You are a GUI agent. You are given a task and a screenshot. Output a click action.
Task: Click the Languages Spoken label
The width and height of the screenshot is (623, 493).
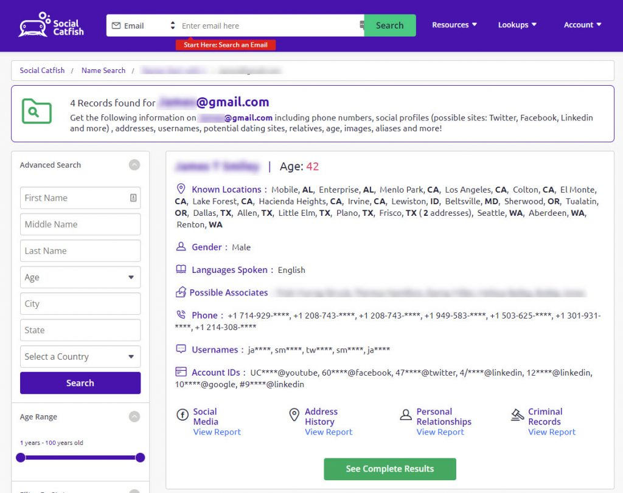229,270
